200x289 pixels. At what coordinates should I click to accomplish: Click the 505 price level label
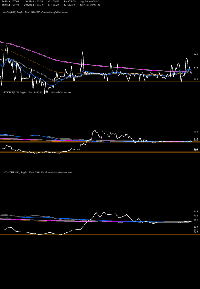click(196, 55)
